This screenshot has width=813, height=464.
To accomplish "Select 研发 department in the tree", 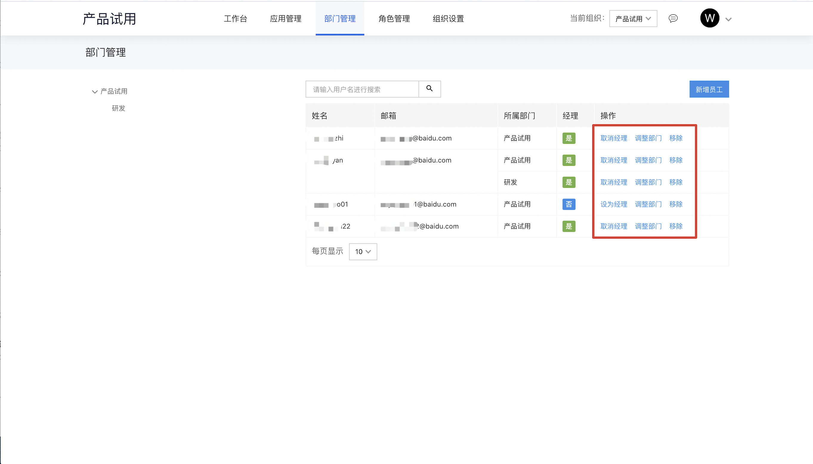I will 119,108.
